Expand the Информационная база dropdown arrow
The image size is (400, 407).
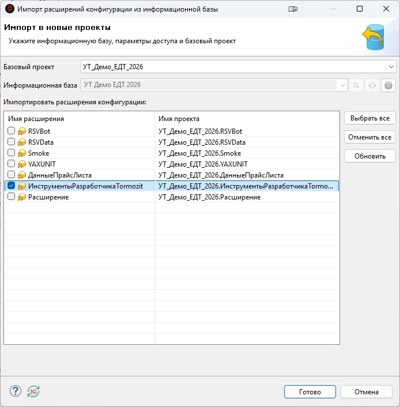click(342, 85)
